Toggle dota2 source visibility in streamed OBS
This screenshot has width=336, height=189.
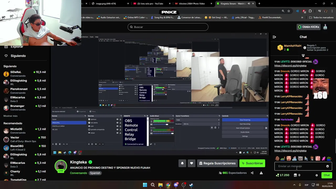point(117,133)
